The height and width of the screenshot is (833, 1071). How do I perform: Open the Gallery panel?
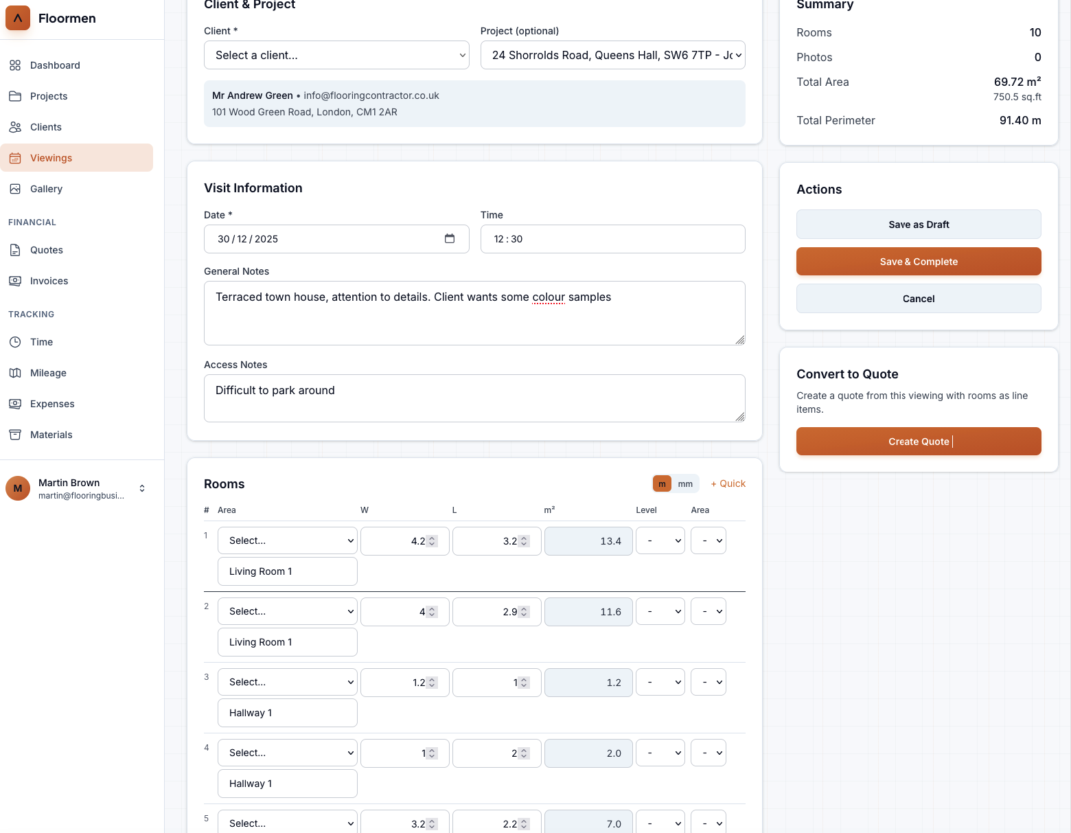point(46,189)
